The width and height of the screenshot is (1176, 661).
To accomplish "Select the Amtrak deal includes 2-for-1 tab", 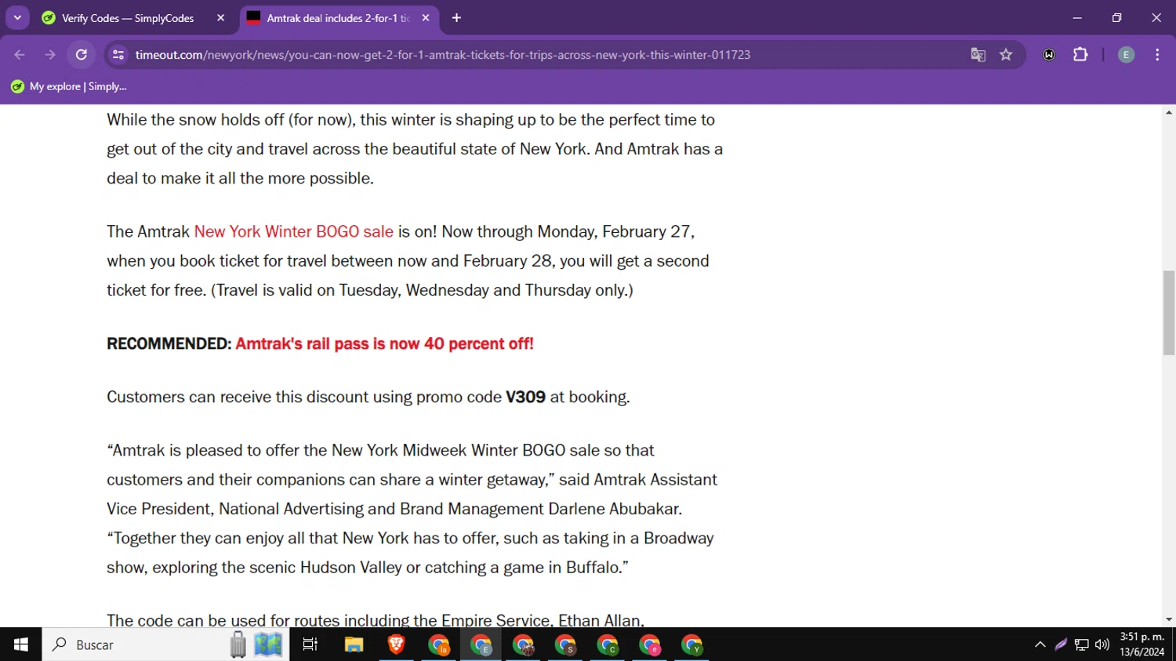I will click(337, 18).
